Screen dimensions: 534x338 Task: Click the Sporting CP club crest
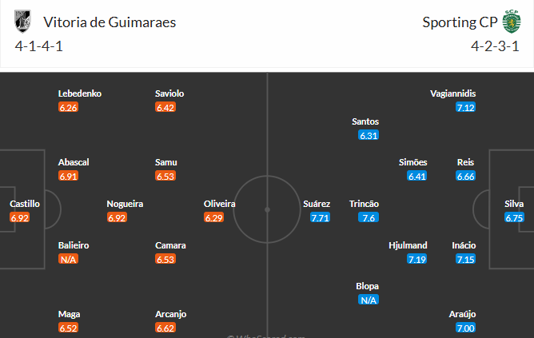point(511,22)
